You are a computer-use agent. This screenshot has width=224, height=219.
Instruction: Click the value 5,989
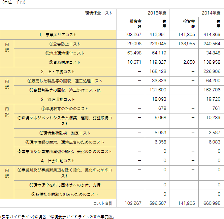coord(160,133)
